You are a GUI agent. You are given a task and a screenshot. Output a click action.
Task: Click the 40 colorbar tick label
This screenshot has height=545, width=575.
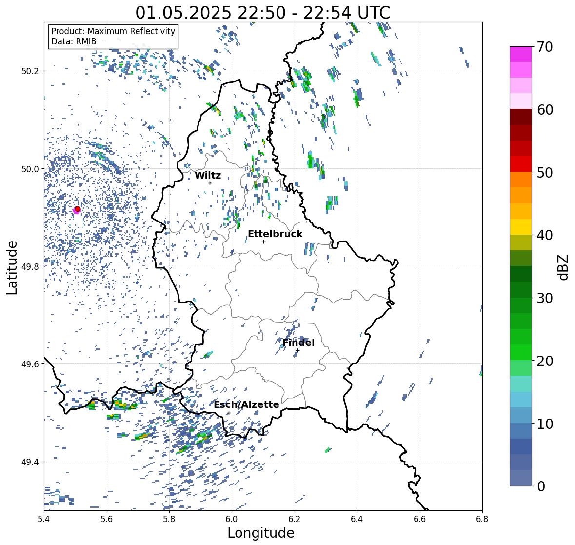[545, 235]
